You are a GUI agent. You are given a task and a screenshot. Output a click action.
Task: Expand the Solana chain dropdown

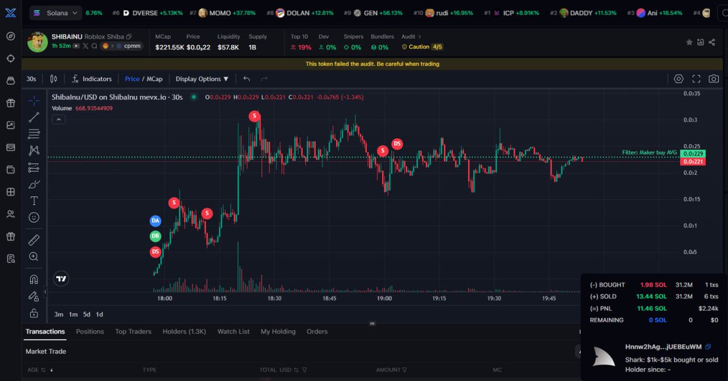pyautogui.click(x=55, y=13)
